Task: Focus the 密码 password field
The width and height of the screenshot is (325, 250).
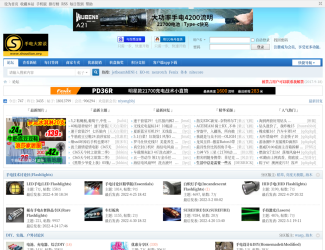Action: [x=229, y=47]
